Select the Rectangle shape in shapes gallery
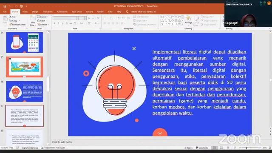 pos(173,17)
